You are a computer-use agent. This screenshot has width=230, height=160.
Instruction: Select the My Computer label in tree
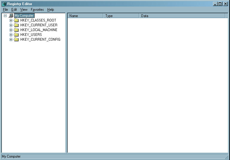24,16
